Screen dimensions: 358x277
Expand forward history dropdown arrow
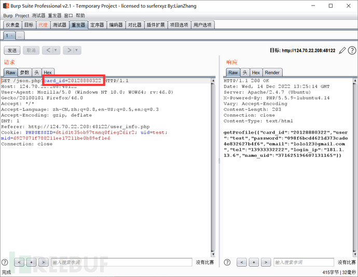coord(76,50)
